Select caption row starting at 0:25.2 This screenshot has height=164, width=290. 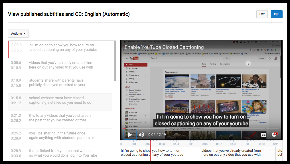[x=60, y=137]
